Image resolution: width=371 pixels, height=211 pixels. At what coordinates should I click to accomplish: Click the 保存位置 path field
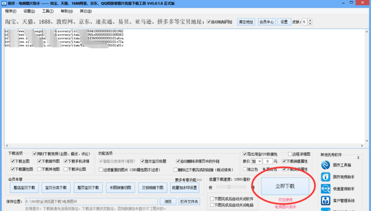tap(91, 202)
